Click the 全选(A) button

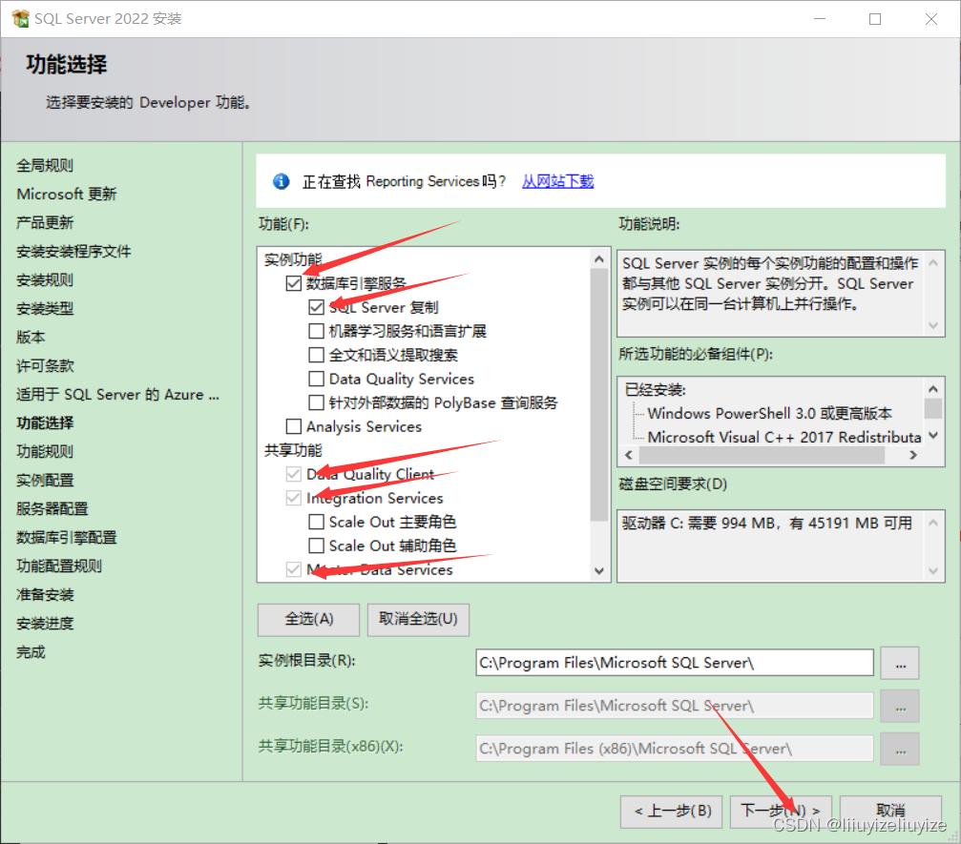[309, 619]
